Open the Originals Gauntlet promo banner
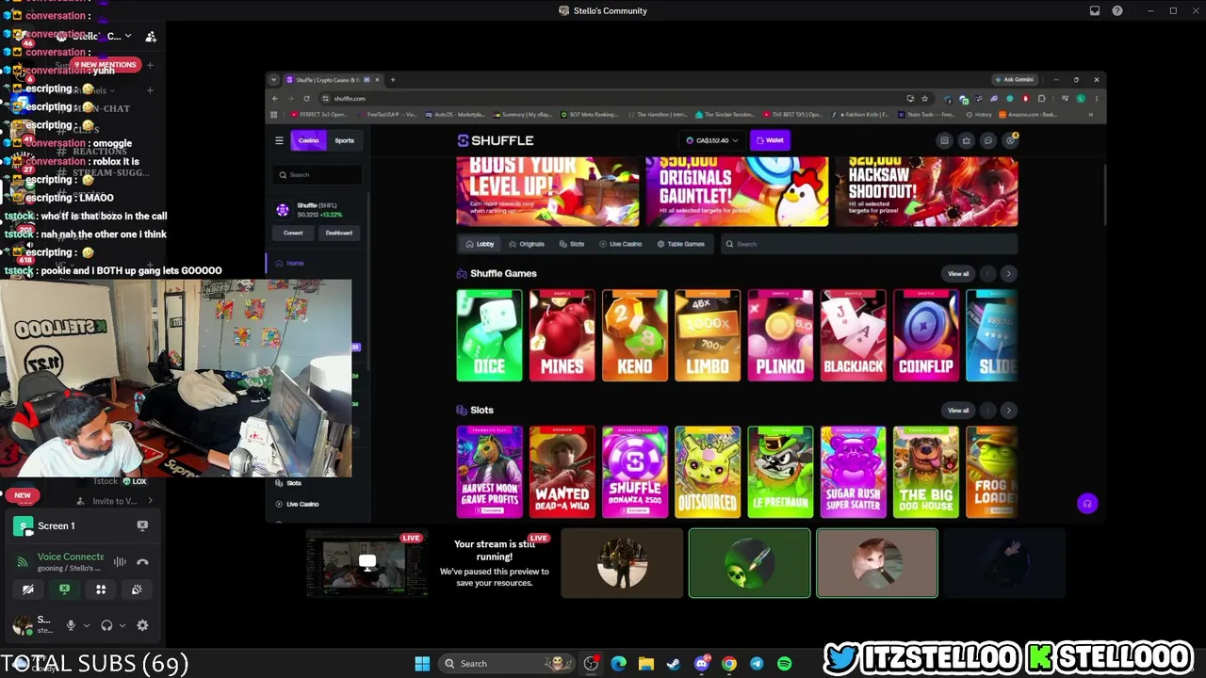The height and width of the screenshot is (678, 1206). (737, 192)
